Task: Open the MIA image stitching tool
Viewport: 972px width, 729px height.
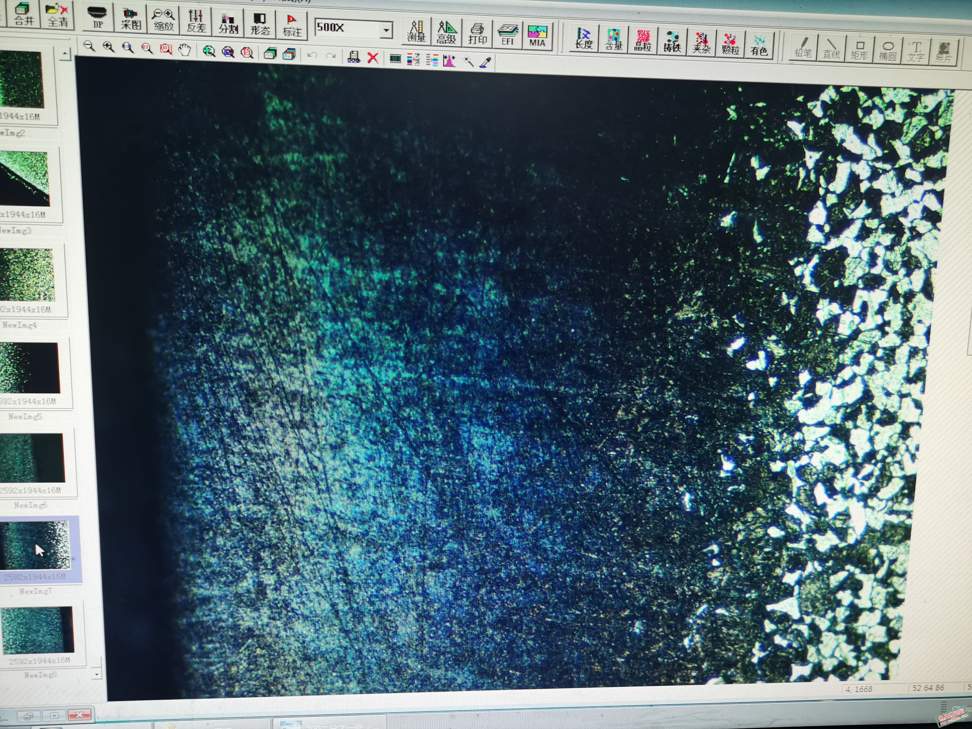Action: (x=537, y=36)
